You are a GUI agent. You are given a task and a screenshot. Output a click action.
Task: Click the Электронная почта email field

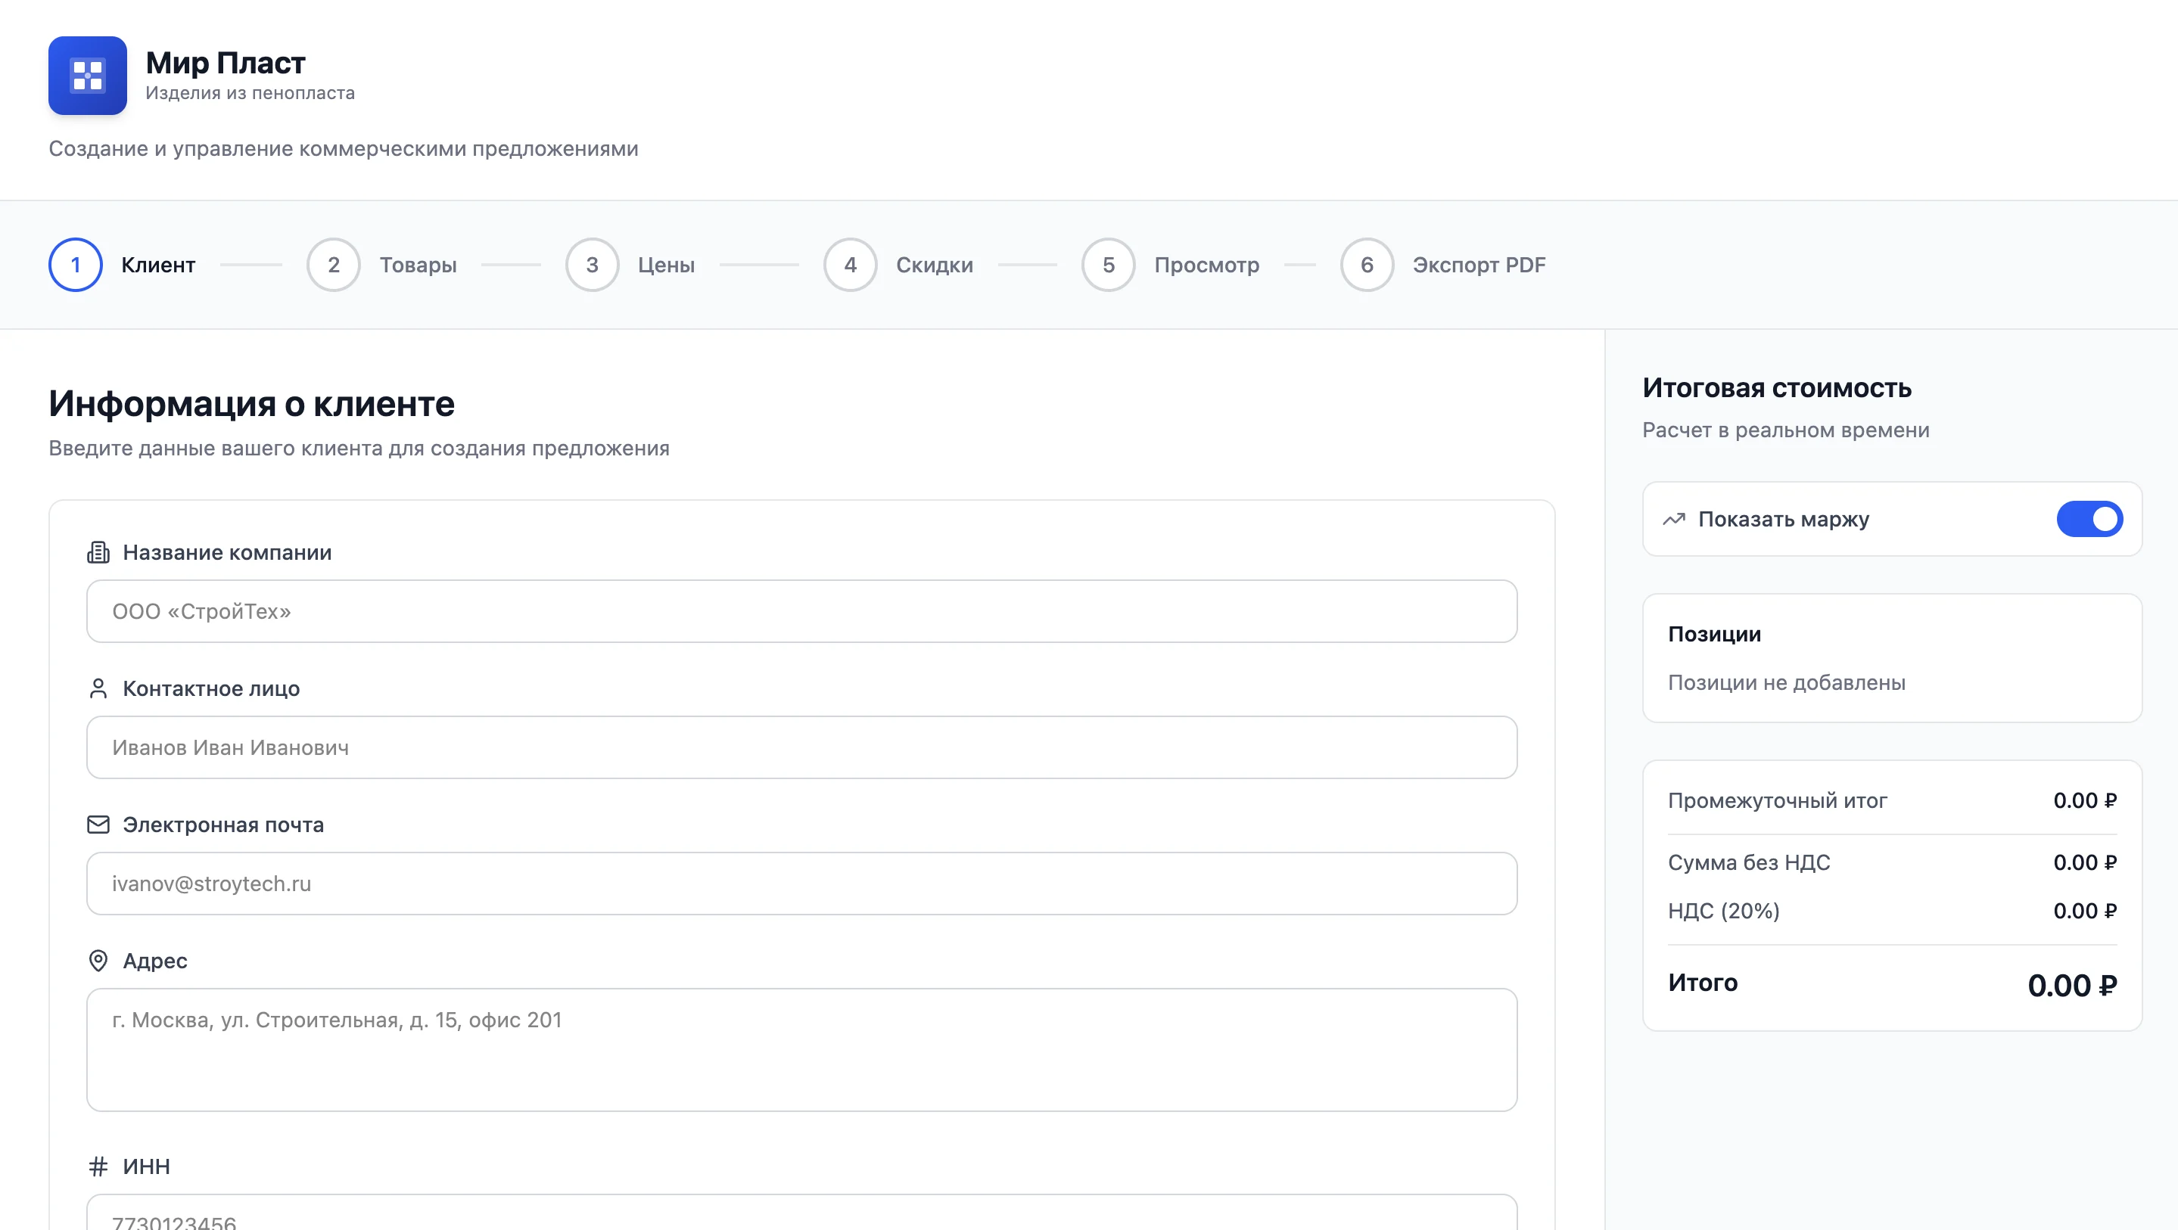tap(801, 884)
